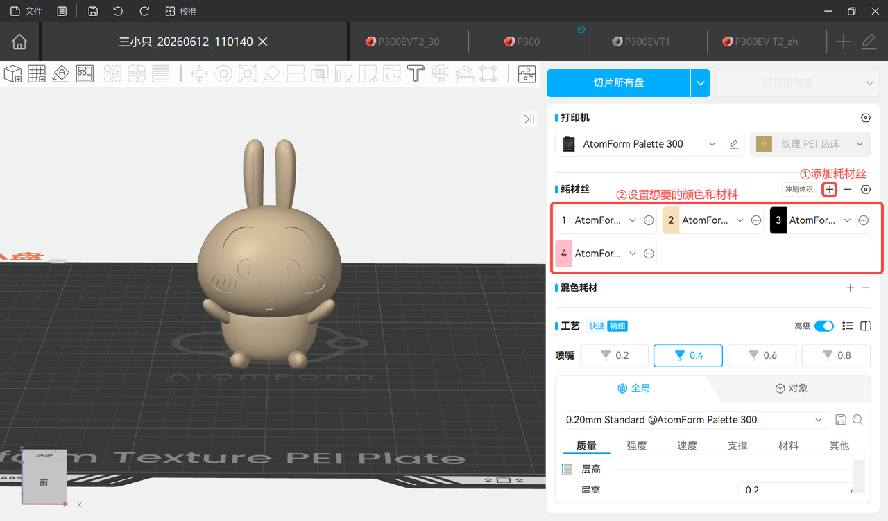Screen dimensions: 888x521
Task: Select the 精细 process mode
Action: [x=617, y=326]
